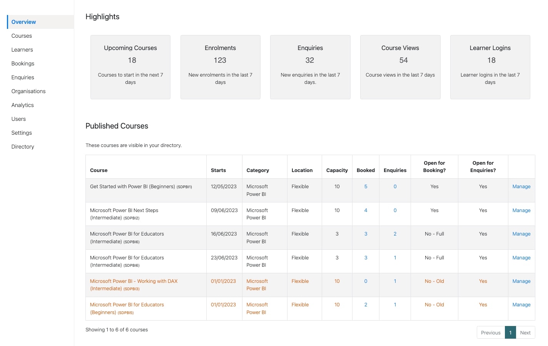The height and width of the screenshot is (346, 548).
Task: Open the Users management page
Action: point(18,119)
